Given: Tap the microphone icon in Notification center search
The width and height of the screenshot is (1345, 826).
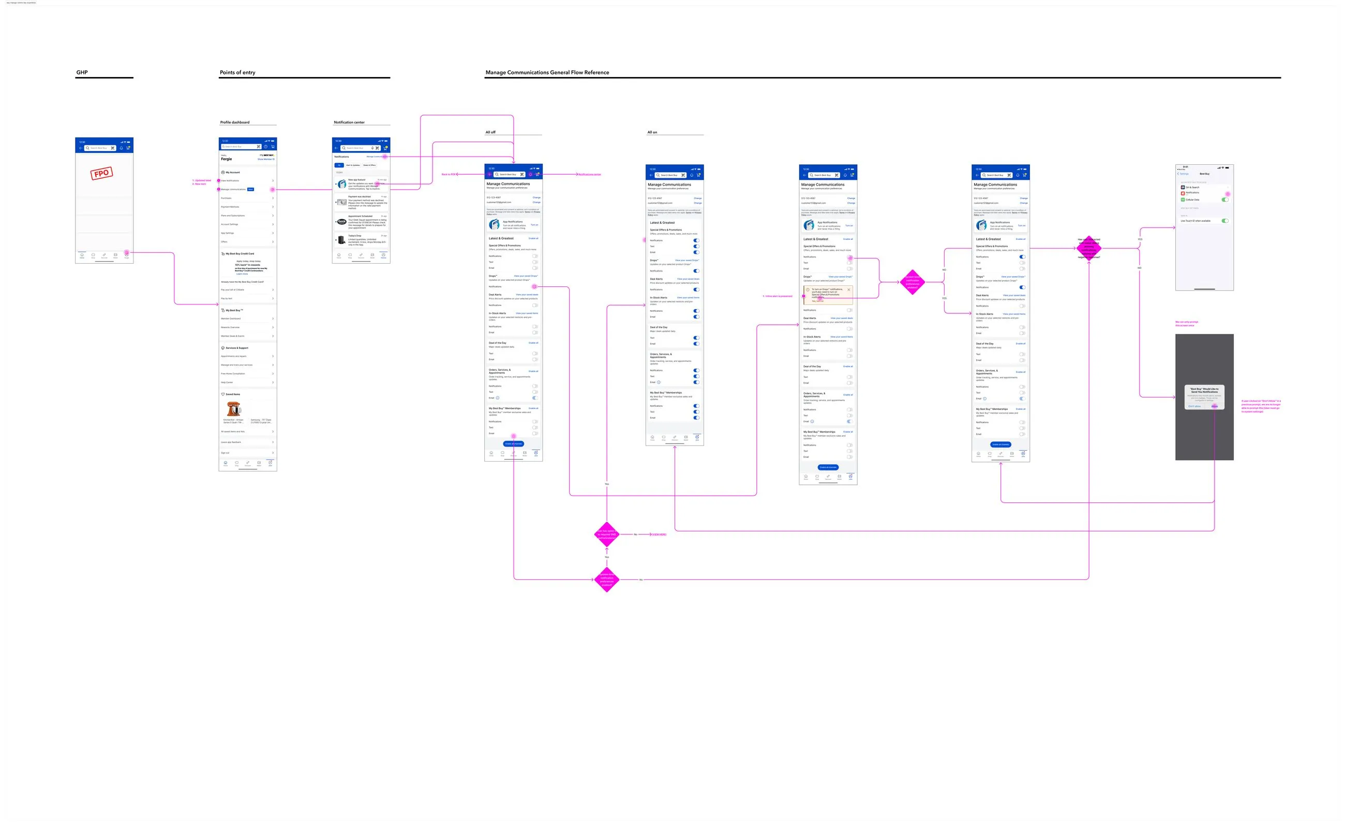Looking at the screenshot, I should (x=372, y=148).
